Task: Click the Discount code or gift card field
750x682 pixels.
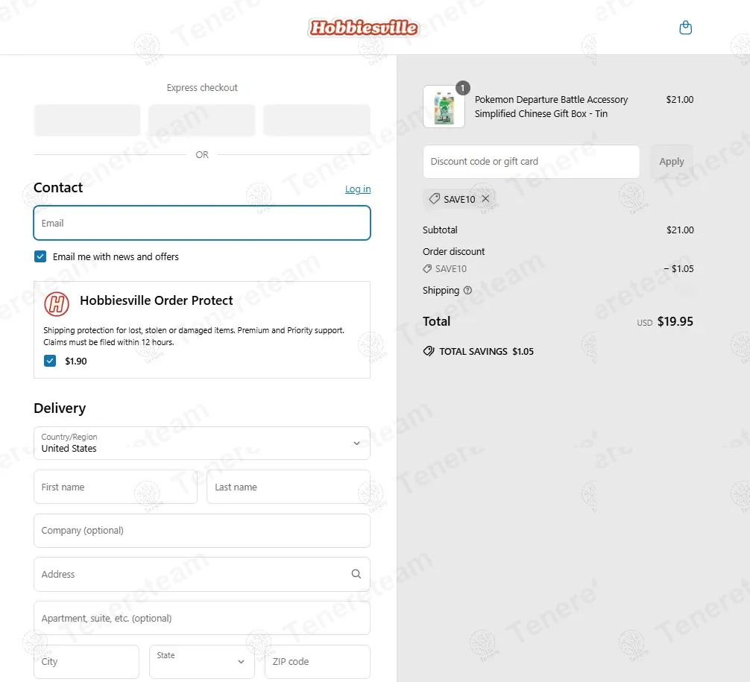Action: point(531,162)
